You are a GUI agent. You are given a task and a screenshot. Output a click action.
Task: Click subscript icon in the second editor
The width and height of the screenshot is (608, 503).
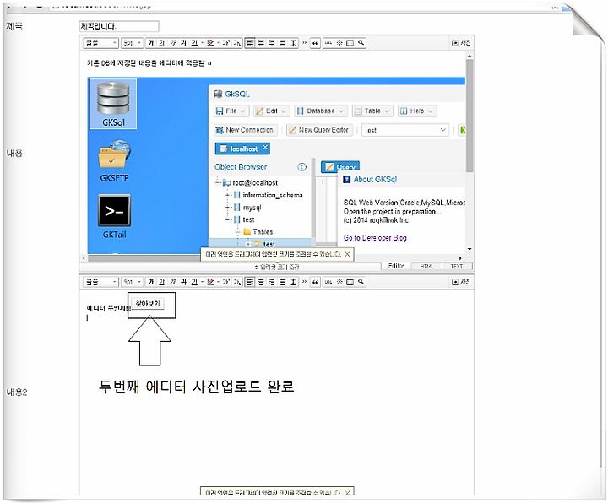pyautogui.click(x=237, y=282)
